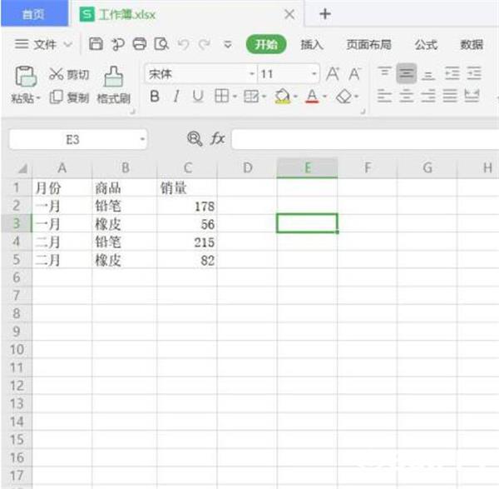This screenshot has width=499, height=489.
Task: Click the distributed alignment icon
Action: [472, 96]
